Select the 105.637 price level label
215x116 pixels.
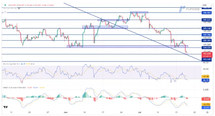[x=207, y=20]
